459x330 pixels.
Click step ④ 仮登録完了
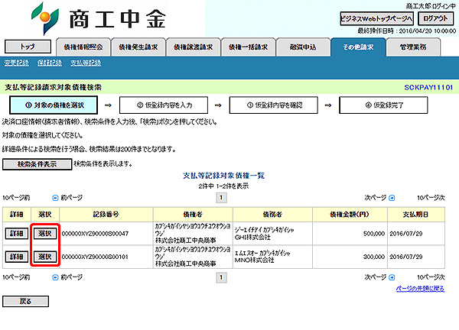(x=383, y=105)
